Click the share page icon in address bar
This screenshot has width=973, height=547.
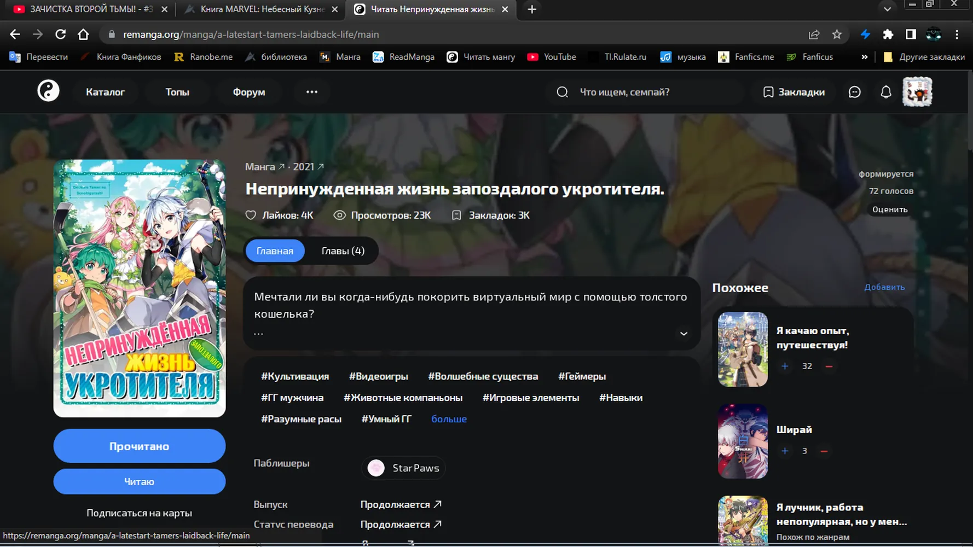tap(814, 34)
